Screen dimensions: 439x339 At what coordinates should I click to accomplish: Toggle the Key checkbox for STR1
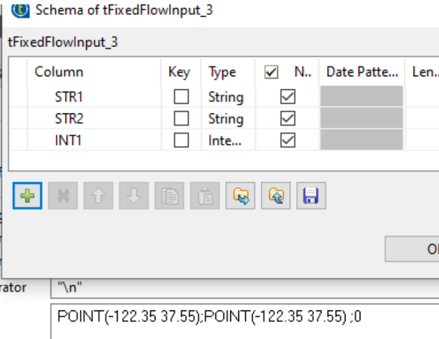point(181,97)
